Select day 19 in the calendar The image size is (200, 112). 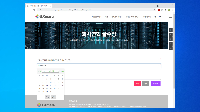point(58,85)
